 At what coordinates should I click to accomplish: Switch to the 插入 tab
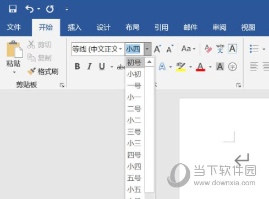(74, 27)
